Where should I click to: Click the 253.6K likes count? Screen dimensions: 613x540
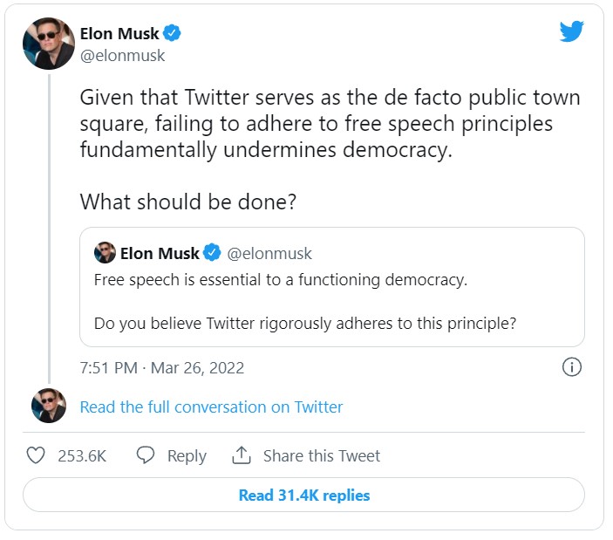[x=80, y=456]
